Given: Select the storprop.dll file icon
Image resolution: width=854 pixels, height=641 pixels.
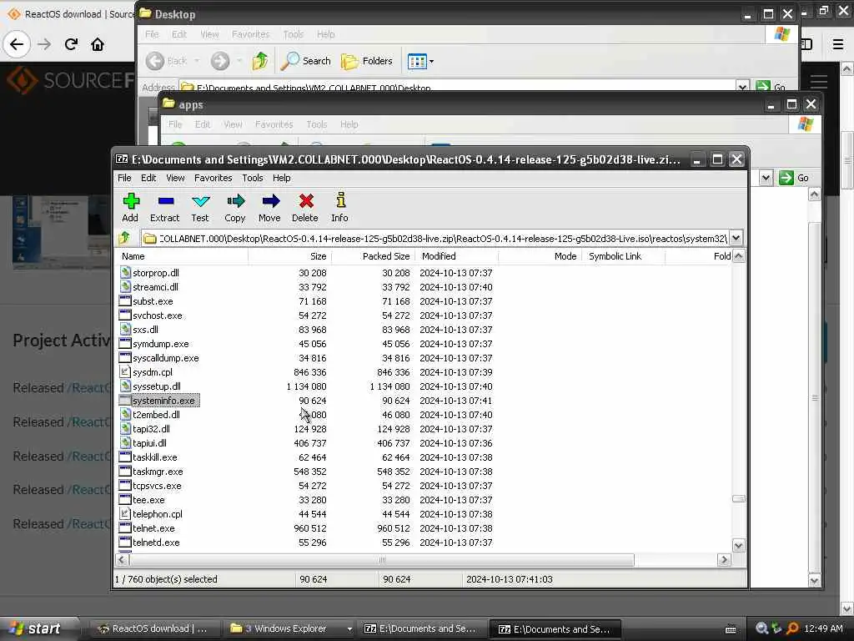Looking at the screenshot, I should tap(125, 273).
